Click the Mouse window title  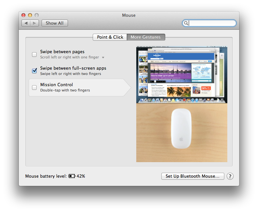click(129, 15)
